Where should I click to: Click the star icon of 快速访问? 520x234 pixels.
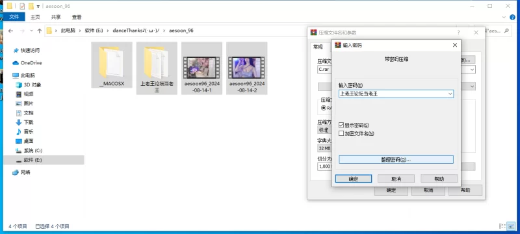[16, 51]
